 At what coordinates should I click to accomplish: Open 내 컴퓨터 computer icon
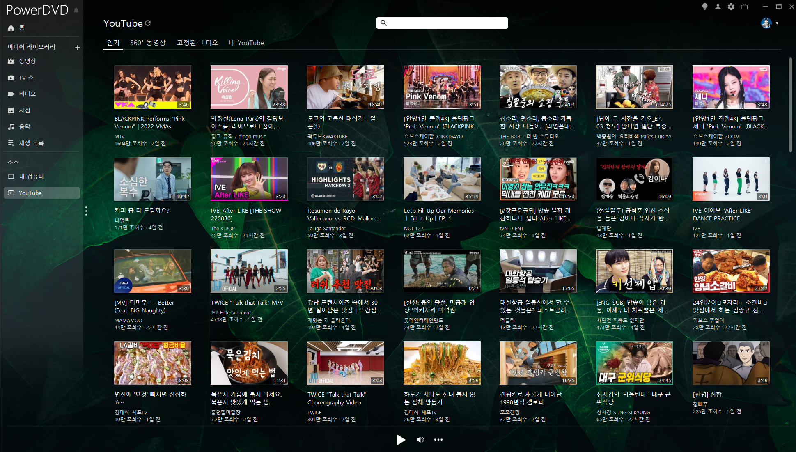point(11,177)
